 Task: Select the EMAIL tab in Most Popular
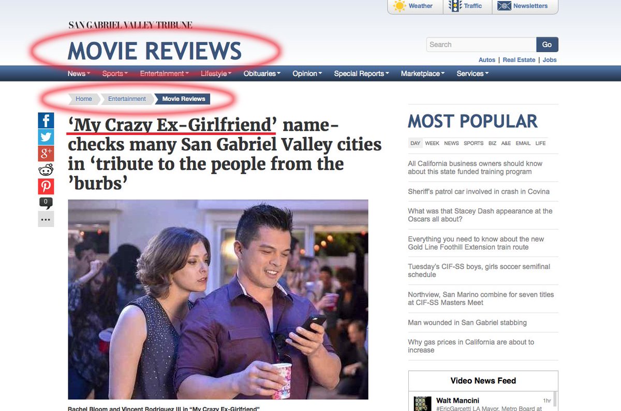pyautogui.click(x=523, y=143)
